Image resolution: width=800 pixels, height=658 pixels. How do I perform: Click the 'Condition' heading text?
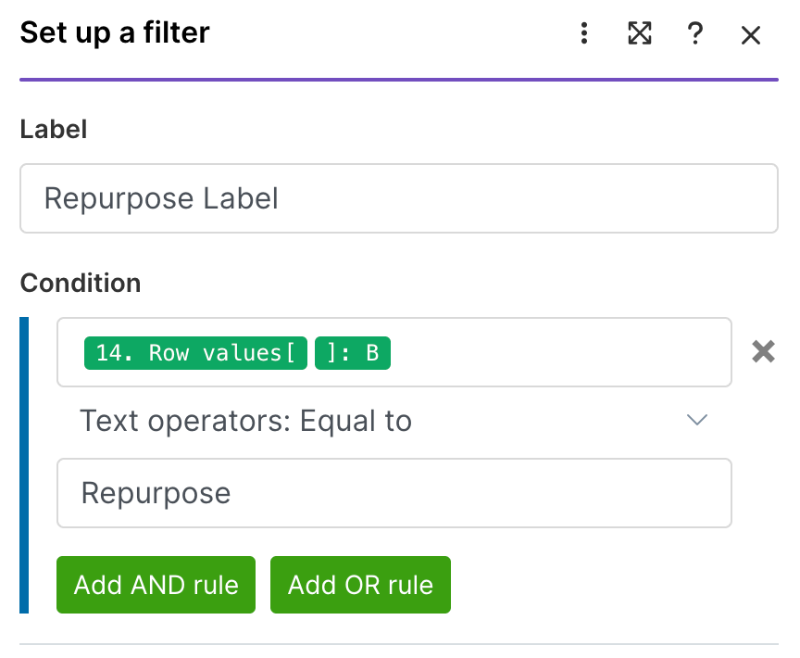point(81,283)
